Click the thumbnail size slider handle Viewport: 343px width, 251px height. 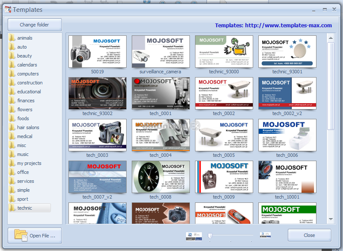210,236
